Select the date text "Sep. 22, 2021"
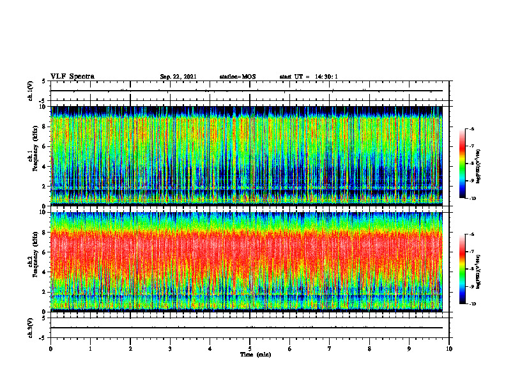 [178, 77]
